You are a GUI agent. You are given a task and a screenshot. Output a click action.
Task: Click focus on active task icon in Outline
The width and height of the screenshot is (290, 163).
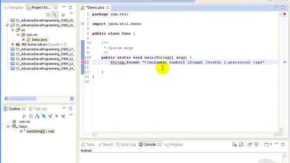point(24,116)
